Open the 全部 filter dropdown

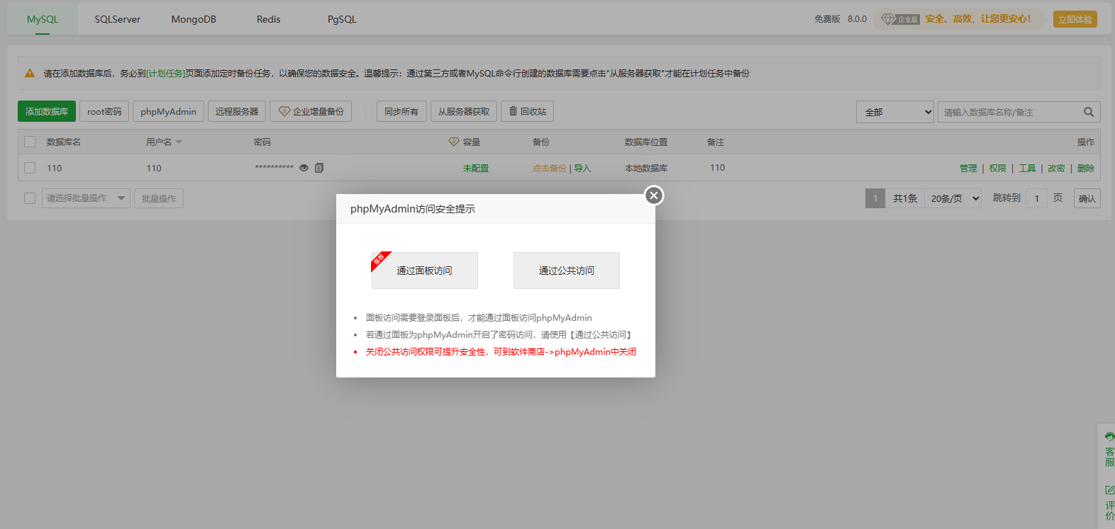click(x=895, y=112)
